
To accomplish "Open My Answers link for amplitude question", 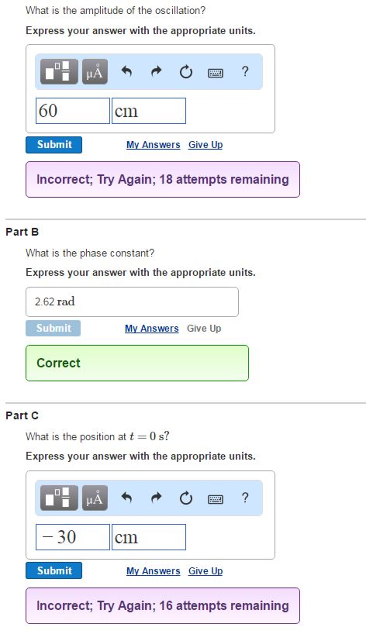I will pyautogui.click(x=153, y=145).
